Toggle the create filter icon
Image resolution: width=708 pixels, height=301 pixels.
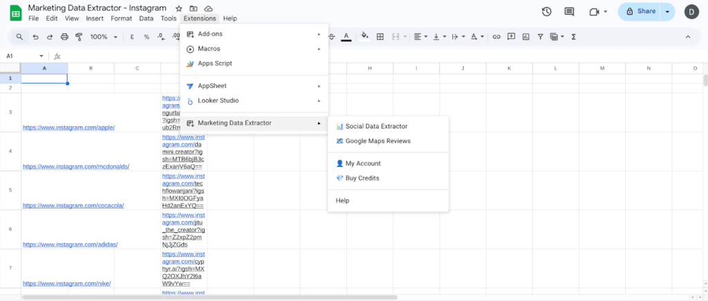pos(540,37)
